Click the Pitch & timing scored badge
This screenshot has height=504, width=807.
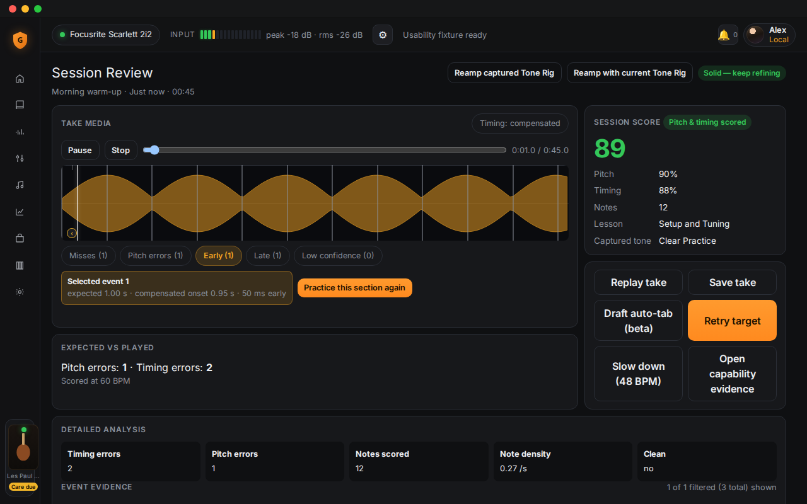click(707, 122)
